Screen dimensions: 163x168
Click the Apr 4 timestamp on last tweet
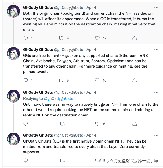[91, 135]
